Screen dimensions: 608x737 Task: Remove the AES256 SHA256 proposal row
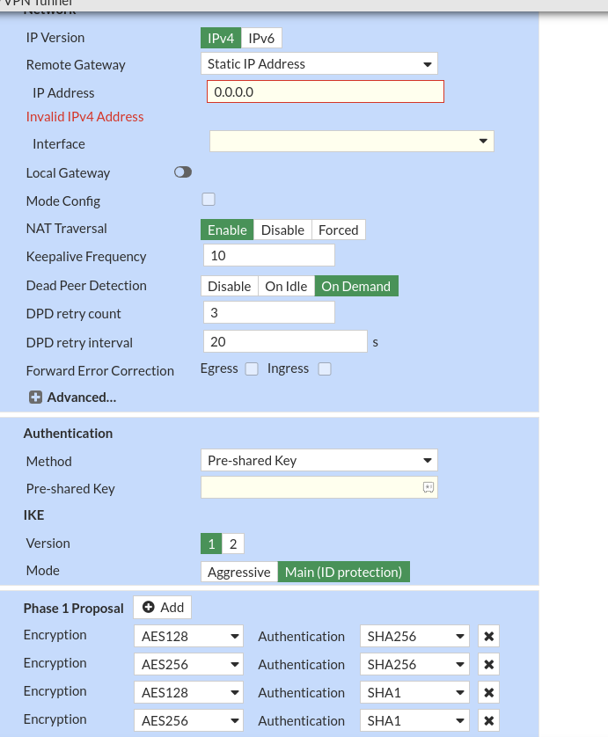coord(488,664)
